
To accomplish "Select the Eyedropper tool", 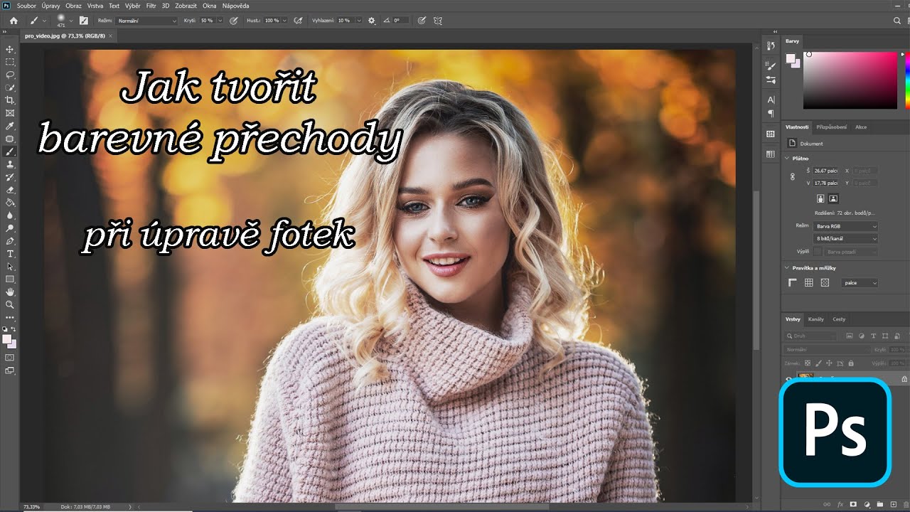I will pos(10,126).
